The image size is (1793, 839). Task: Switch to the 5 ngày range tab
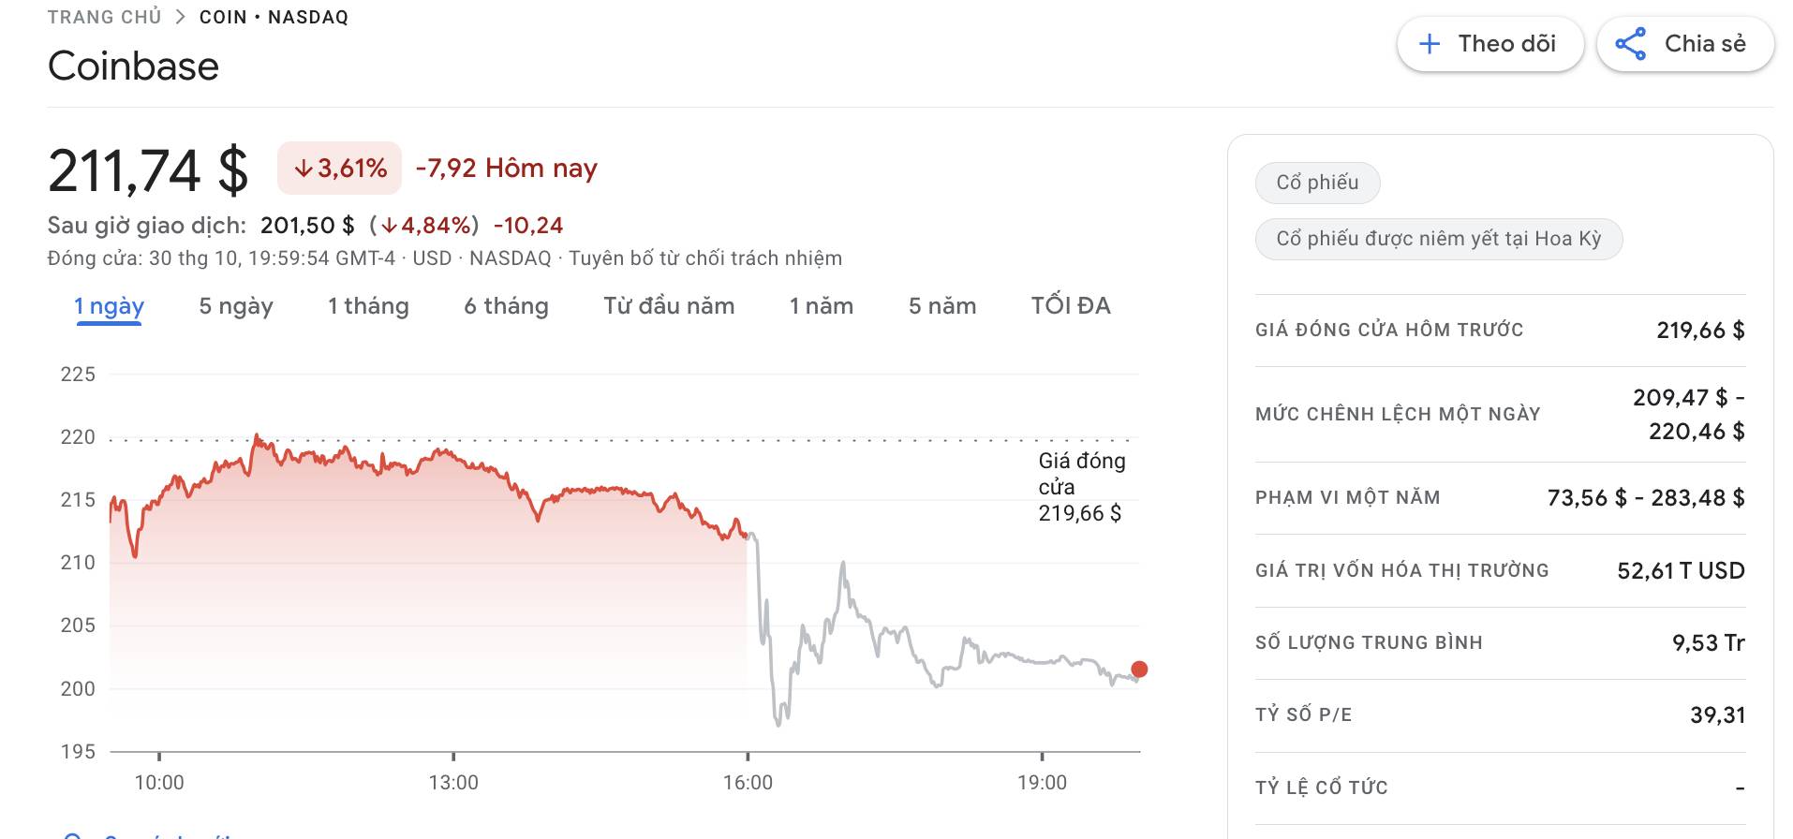pos(236,306)
